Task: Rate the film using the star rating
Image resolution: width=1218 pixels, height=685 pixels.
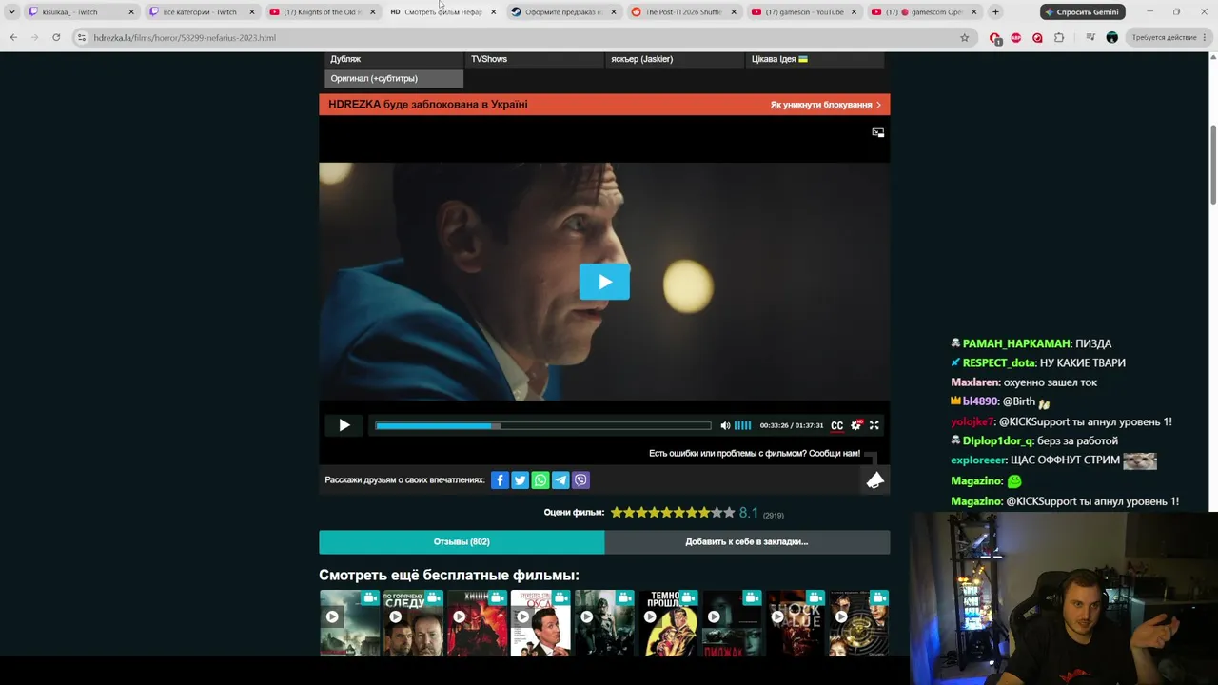Action: [x=673, y=513]
